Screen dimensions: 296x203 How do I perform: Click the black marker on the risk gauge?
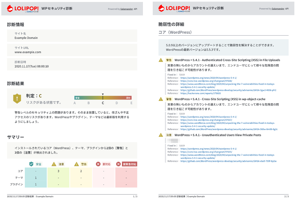[103, 97]
